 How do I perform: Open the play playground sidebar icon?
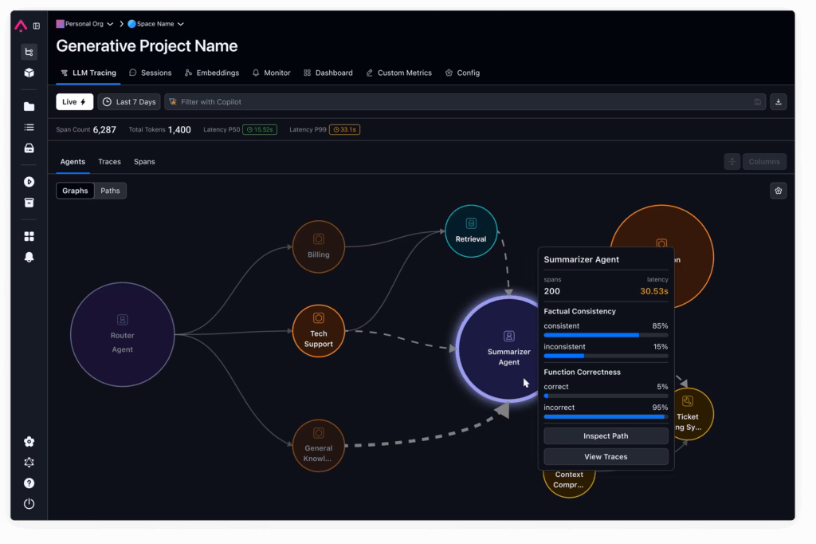[x=29, y=182]
